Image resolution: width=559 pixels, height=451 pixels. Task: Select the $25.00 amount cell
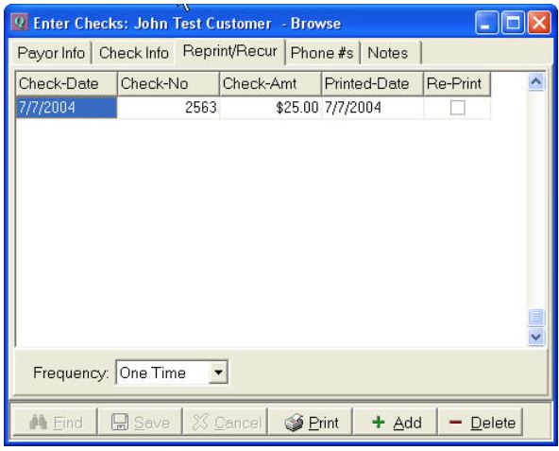[x=271, y=108]
